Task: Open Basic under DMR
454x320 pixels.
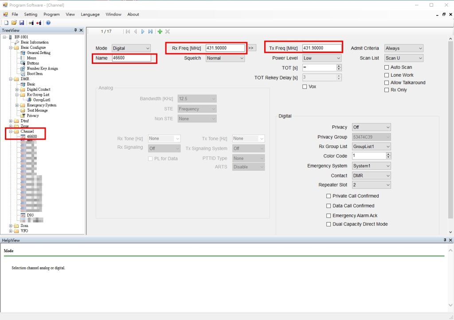Action: point(31,84)
